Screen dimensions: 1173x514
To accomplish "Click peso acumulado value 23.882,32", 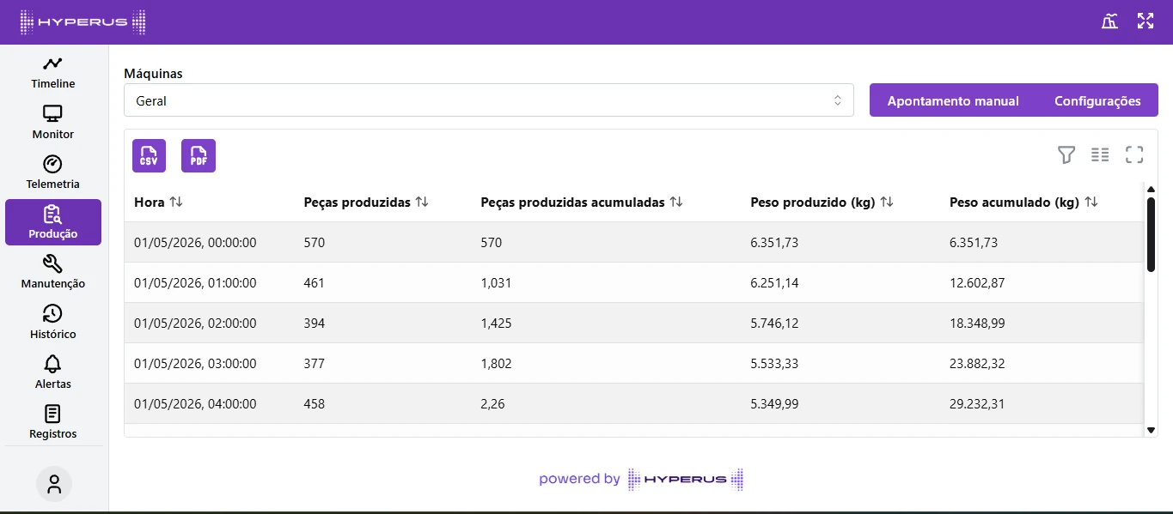I will coord(977,364).
